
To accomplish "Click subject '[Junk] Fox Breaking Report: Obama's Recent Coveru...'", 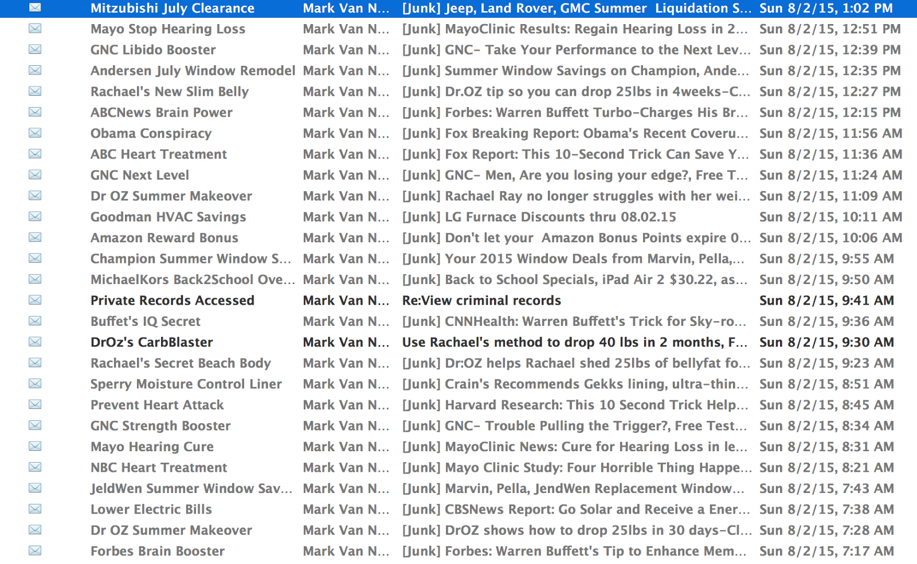I will pos(575,133).
